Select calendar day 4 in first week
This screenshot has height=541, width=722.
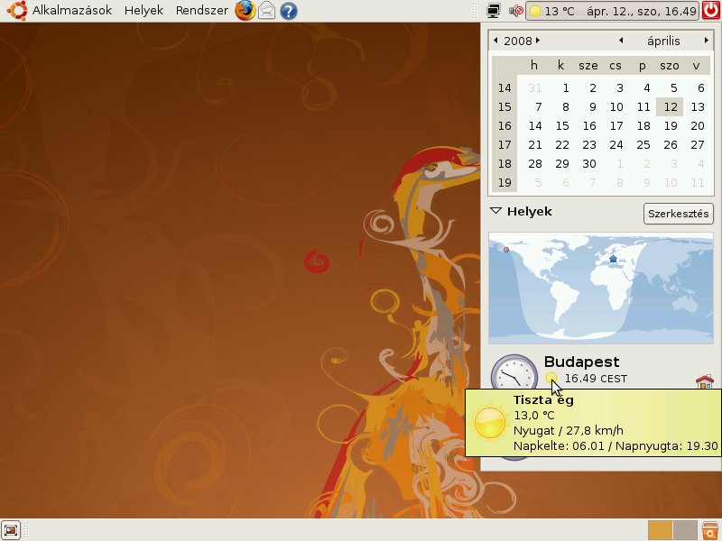click(646, 87)
